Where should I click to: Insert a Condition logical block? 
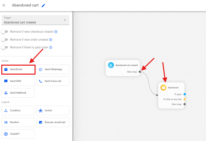tap(18, 111)
